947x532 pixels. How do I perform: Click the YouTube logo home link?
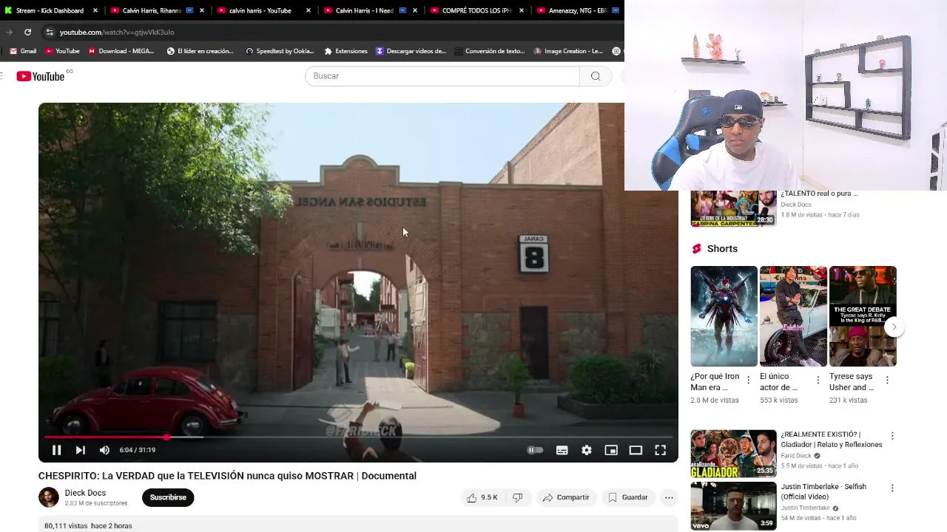[41, 76]
